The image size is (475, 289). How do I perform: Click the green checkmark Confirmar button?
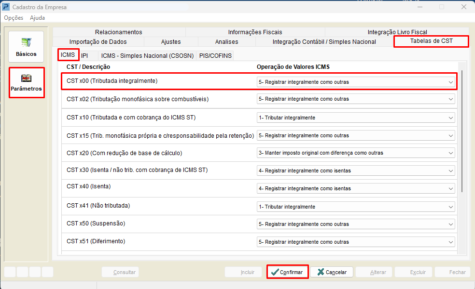288,272
